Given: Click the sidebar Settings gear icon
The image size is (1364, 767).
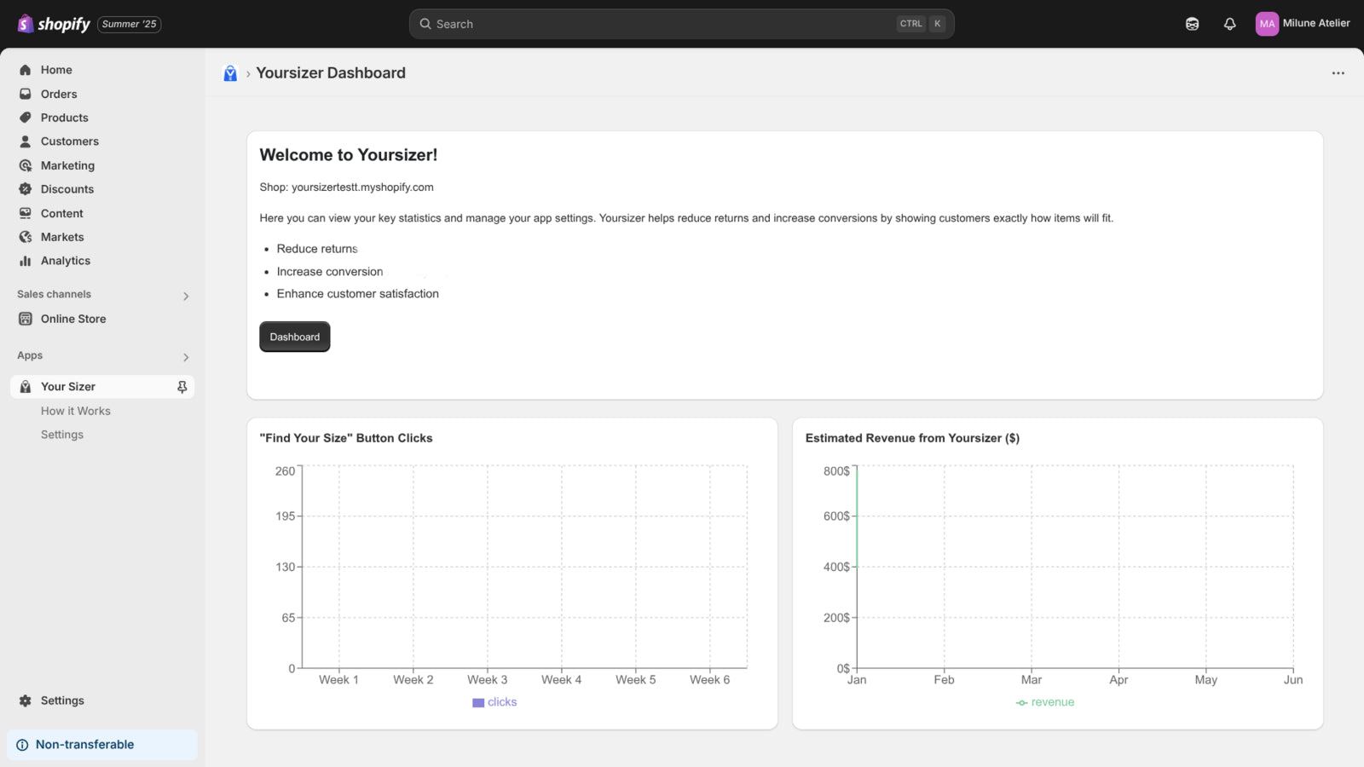Looking at the screenshot, I should point(26,701).
